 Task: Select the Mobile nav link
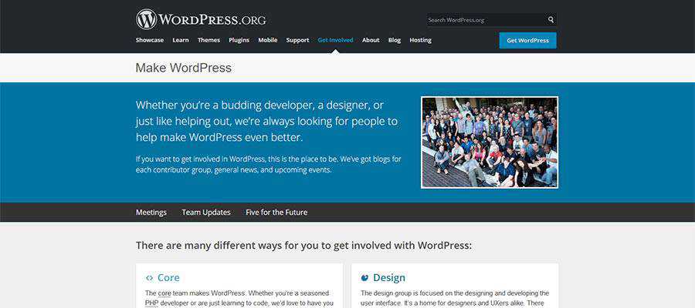pyautogui.click(x=268, y=40)
